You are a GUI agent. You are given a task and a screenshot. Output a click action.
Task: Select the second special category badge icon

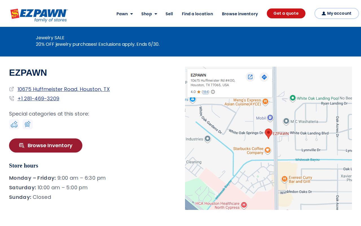pyautogui.click(x=28, y=124)
